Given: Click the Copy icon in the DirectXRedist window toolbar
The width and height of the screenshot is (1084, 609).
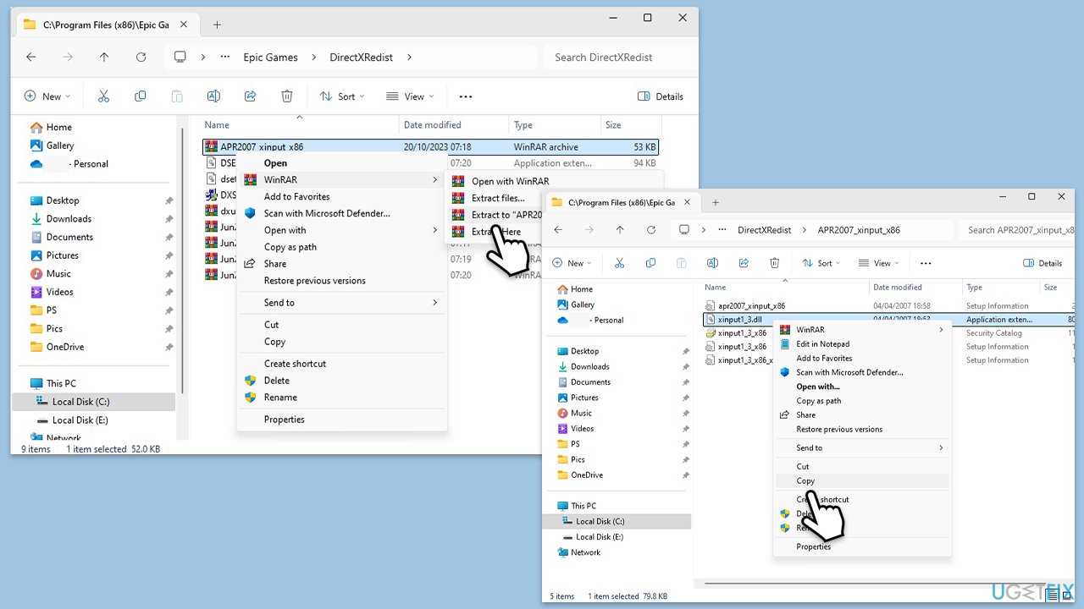Looking at the screenshot, I should click(141, 96).
